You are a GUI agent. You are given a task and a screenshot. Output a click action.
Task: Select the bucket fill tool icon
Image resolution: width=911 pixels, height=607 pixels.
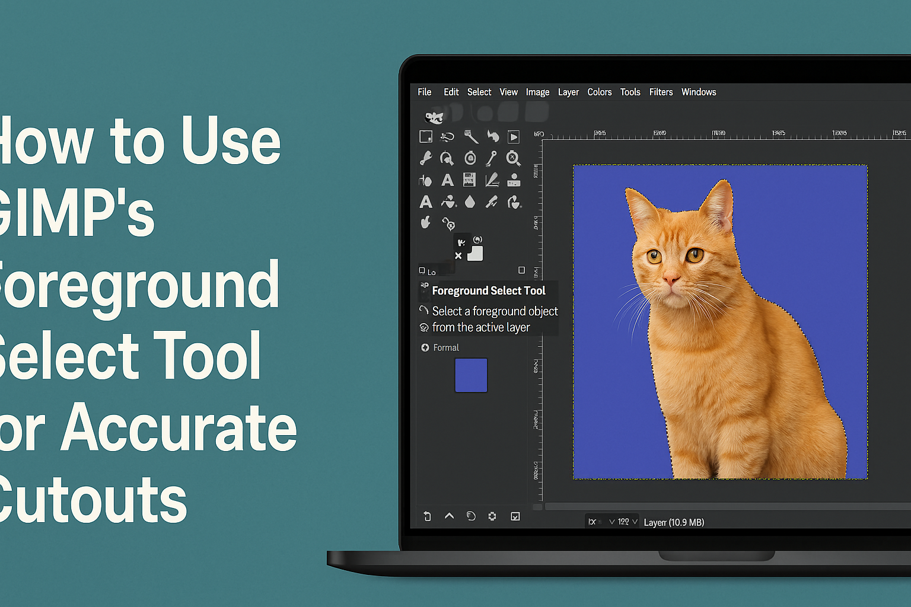425,180
